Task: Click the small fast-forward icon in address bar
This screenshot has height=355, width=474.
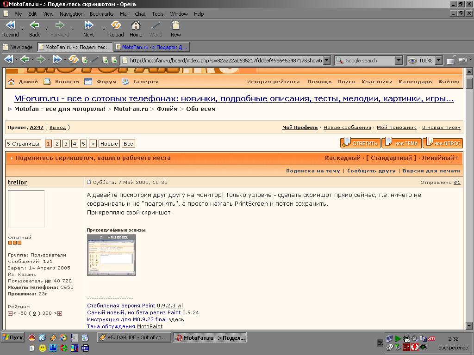Action: pos(57,60)
